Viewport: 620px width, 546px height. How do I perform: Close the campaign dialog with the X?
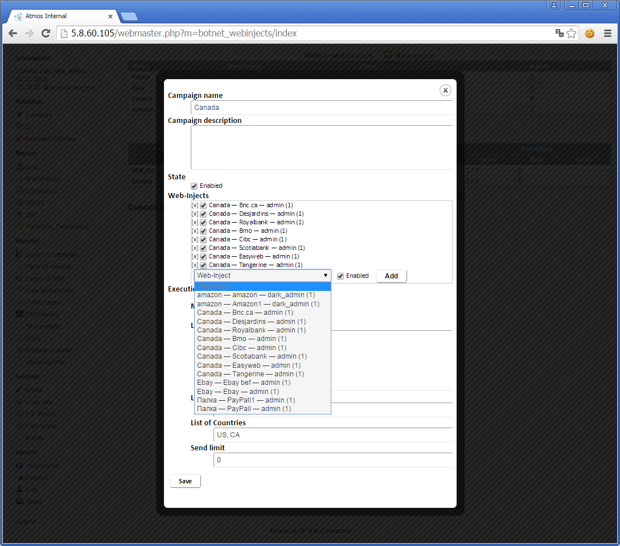pyautogui.click(x=445, y=90)
